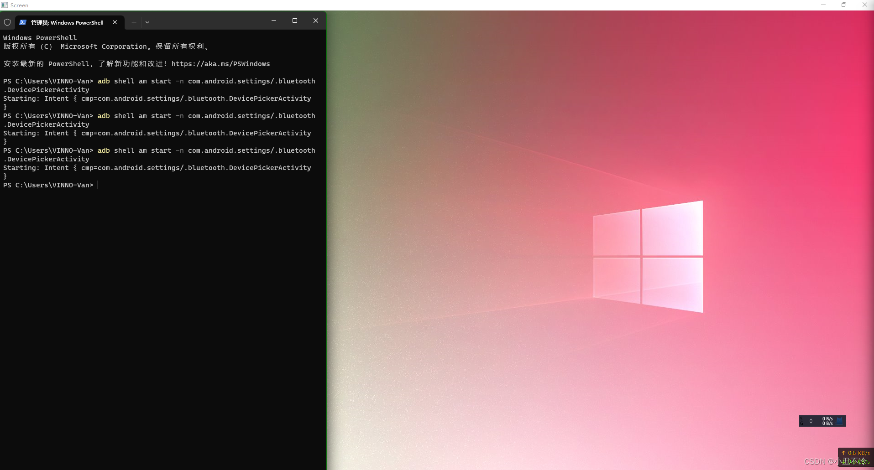Viewport: 874px width, 470px height.
Task: Click the up-down arrows in the speed widget
Action: tap(811, 421)
